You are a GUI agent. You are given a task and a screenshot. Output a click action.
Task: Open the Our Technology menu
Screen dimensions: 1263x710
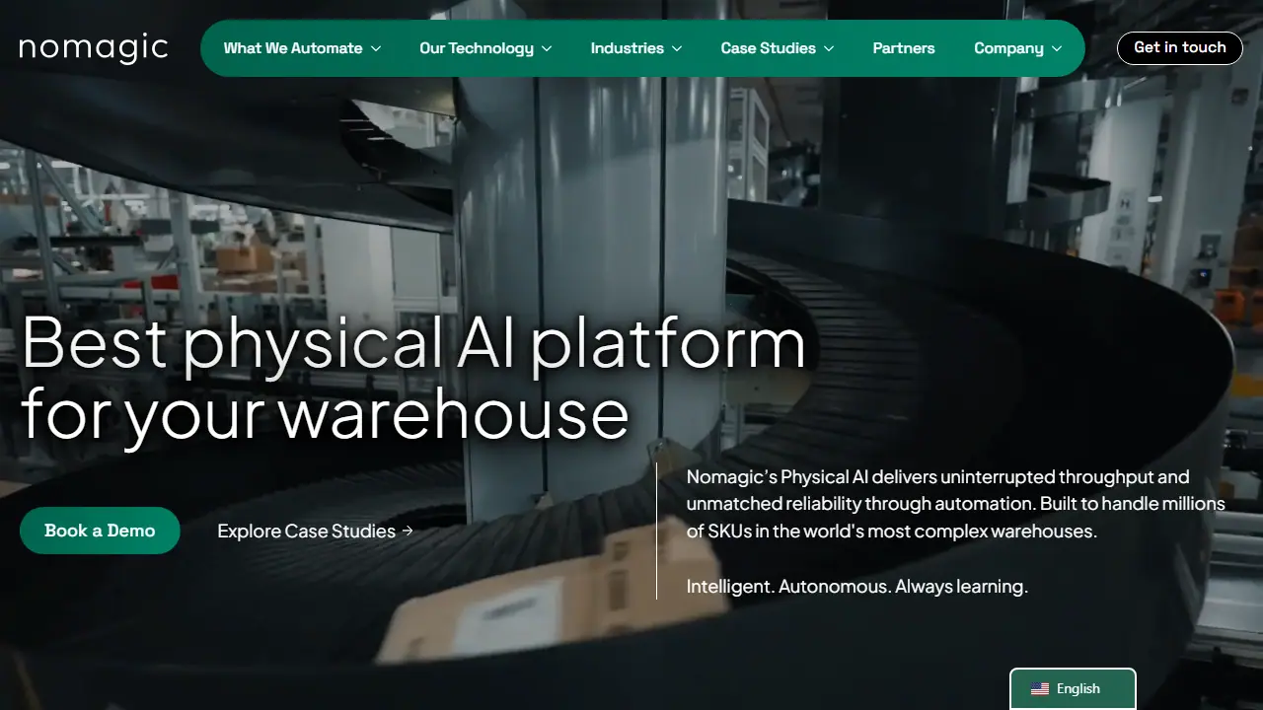[x=485, y=48]
